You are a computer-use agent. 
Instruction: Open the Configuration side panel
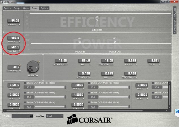point(175,27)
